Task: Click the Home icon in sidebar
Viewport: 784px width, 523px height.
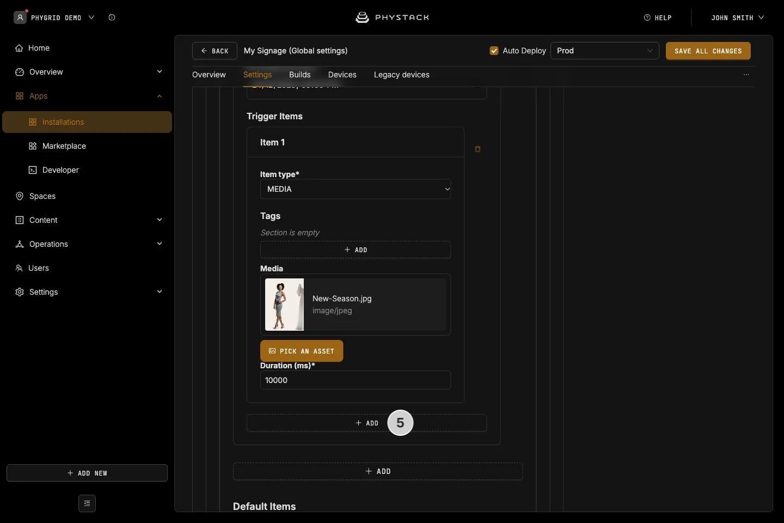Action: (x=19, y=48)
